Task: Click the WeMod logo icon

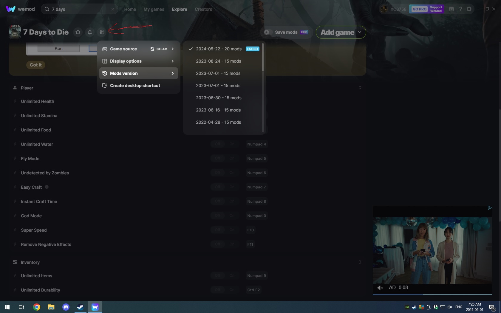Action: (10, 9)
